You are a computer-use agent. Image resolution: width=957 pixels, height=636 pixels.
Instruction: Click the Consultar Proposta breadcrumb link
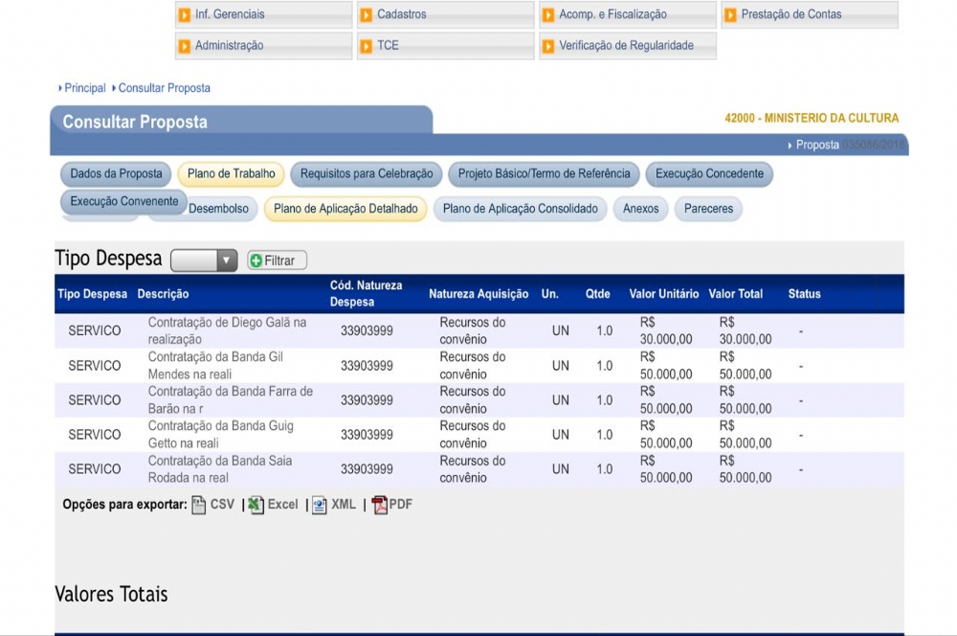click(164, 88)
